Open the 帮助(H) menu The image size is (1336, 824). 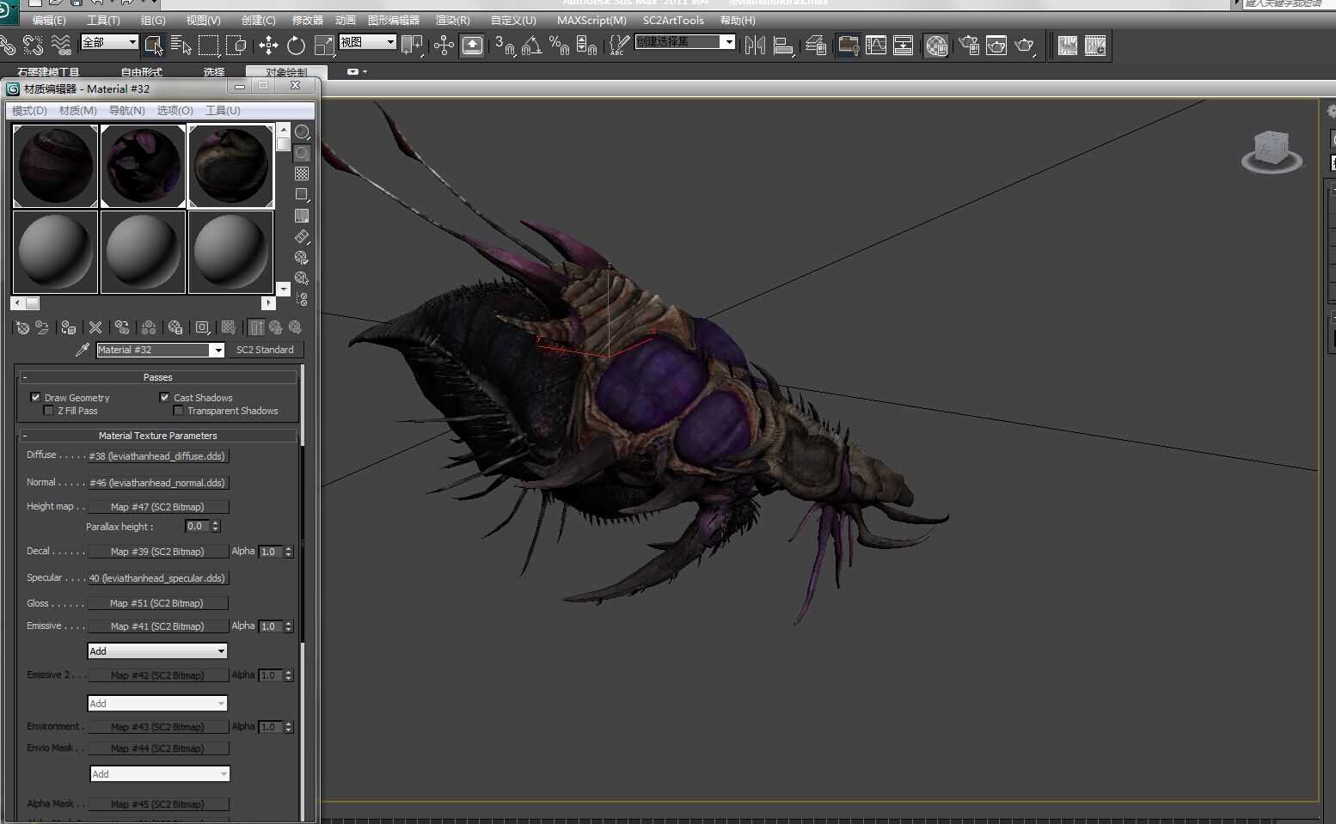point(738,20)
